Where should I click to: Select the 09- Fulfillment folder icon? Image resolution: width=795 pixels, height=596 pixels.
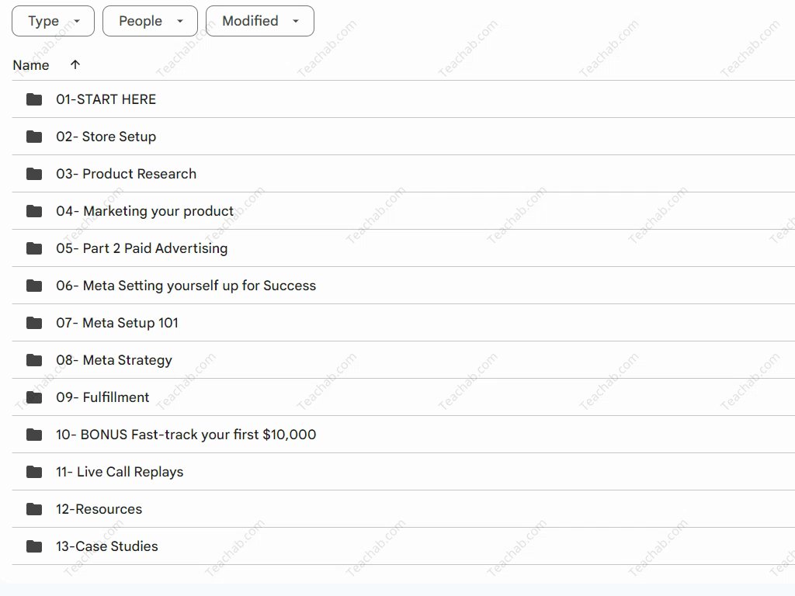(x=34, y=397)
